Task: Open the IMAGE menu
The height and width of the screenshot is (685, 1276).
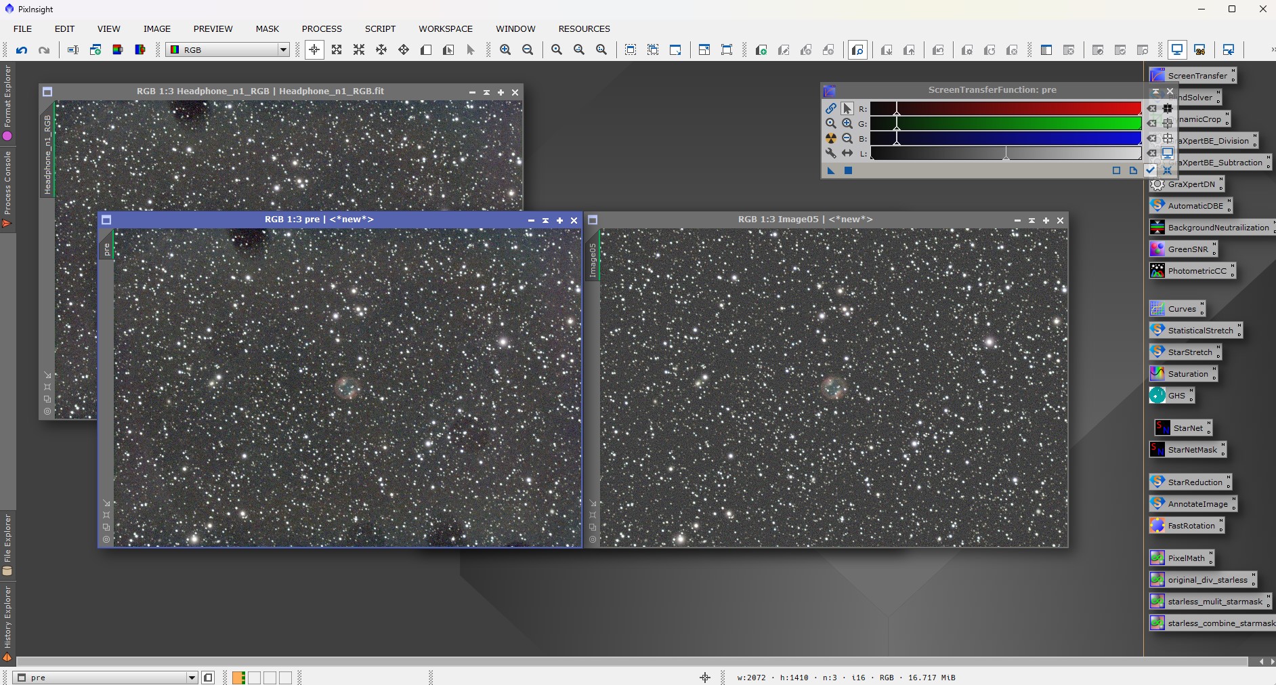Action: pyautogui.click(x=156, y=28)
